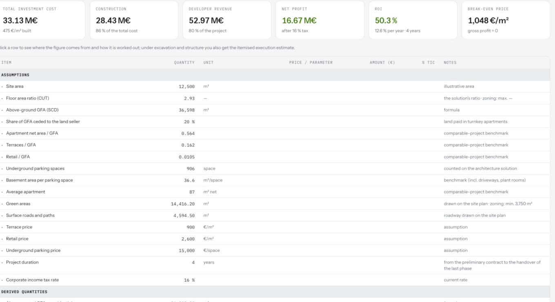Click the DERIVED QUANTITIES section header
Image resolution: width=555 pixels, height=302 pixels.
pyautogui.click(x=275, y=292)
